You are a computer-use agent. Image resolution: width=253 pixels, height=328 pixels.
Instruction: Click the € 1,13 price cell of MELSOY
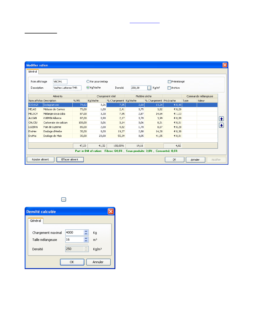click(172, 114)
